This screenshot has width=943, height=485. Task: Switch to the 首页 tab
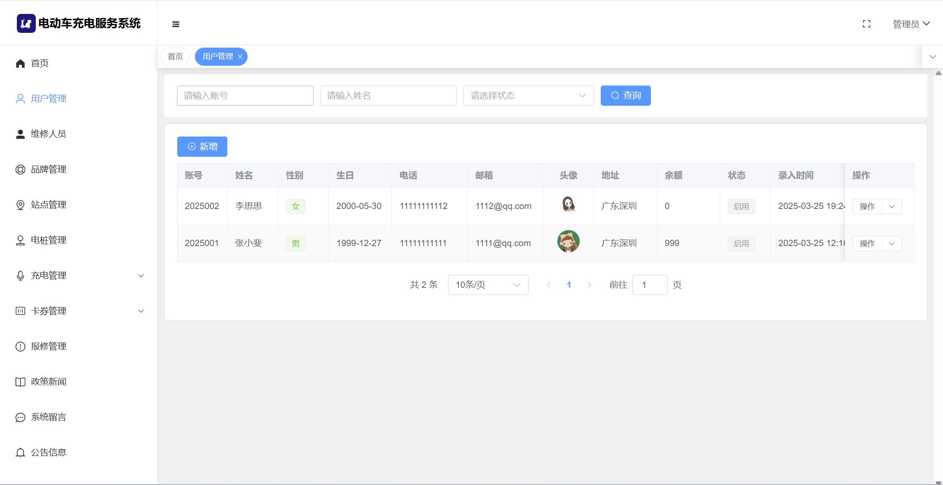[175, 56]
